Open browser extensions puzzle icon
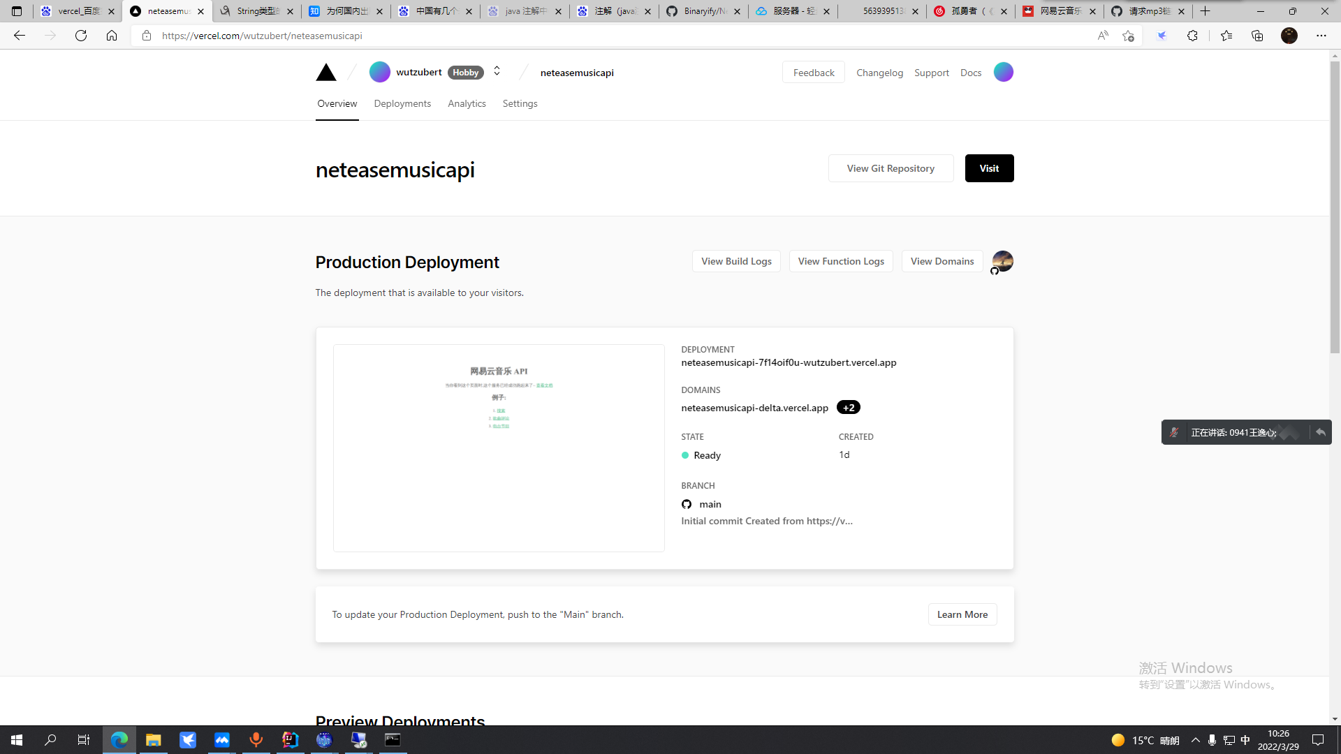 (1192, 36)
